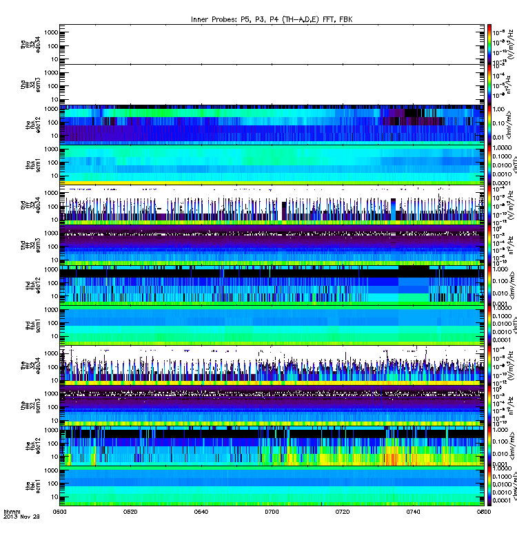Click the 0700 time axis label
517x551 pixels.
[x=272, y=512]
